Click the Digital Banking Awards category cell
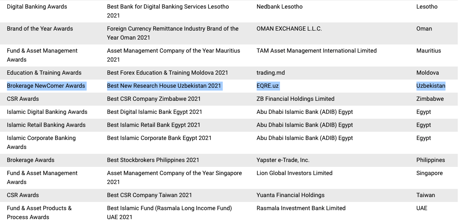The width and height of the screenshot is (459, 224). coord(37,7)
